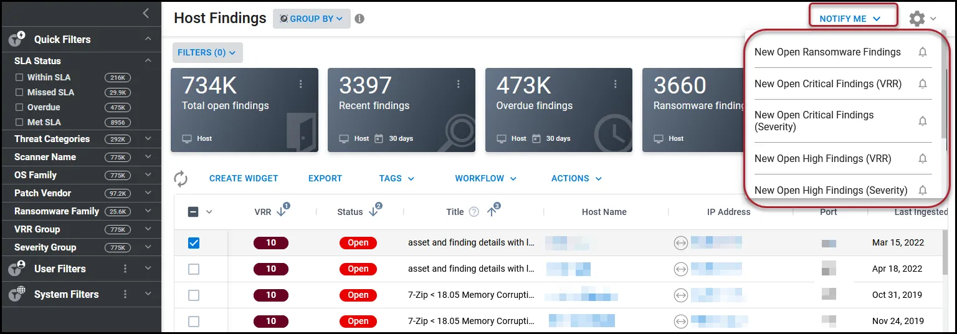The width and height of the screenshot is (957, 334).
Task: Click the Host Name column header
Action: 604,212
